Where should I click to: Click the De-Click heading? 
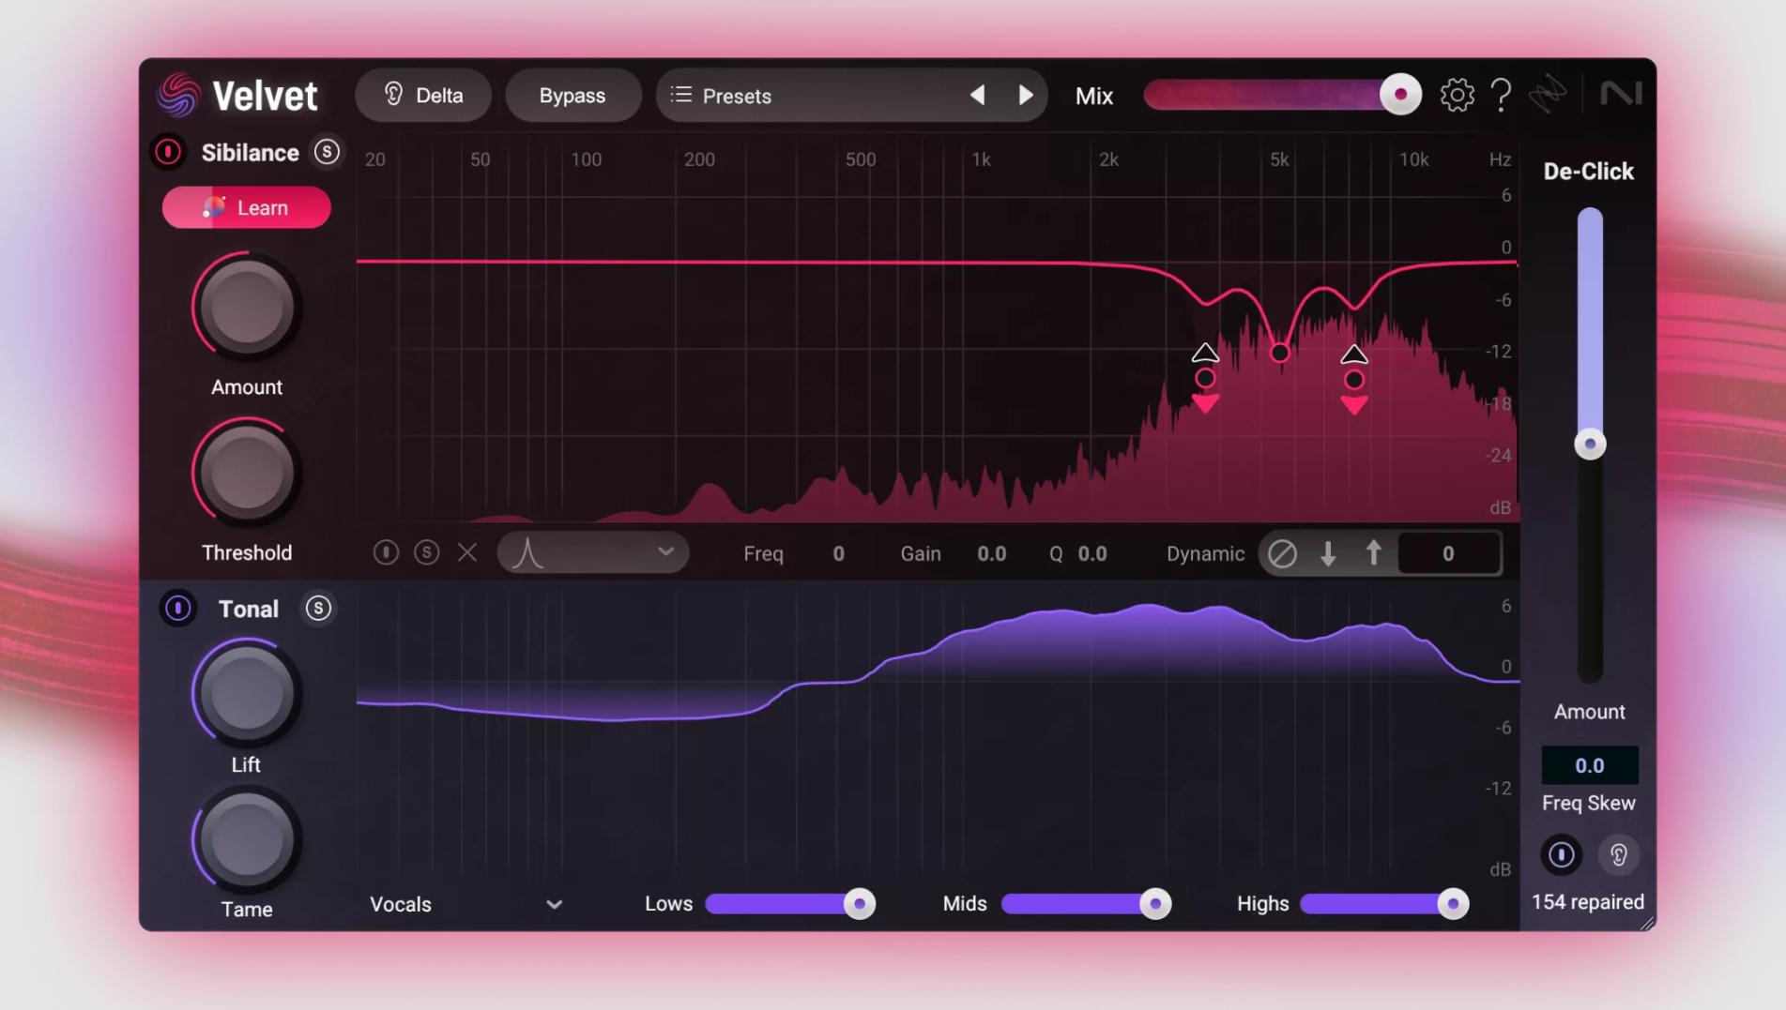click(x=1589, y=172)
